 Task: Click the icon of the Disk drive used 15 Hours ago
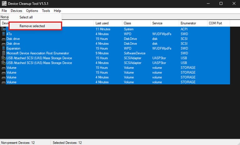3,39
